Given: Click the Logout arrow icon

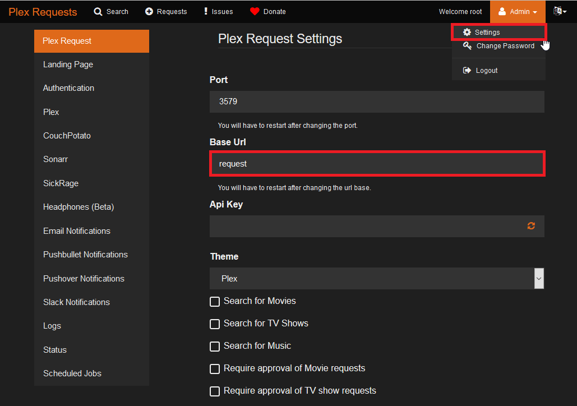Looking at the screenshot, I should [x=467, y=71].
